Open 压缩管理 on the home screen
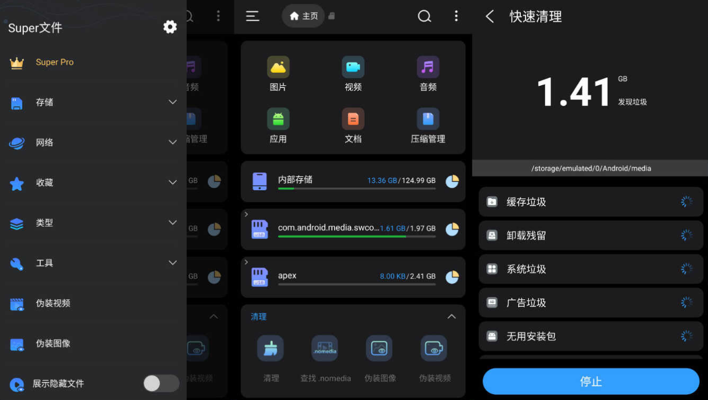The height and width of the screenshot is (400, 708). tap(428, 126)
